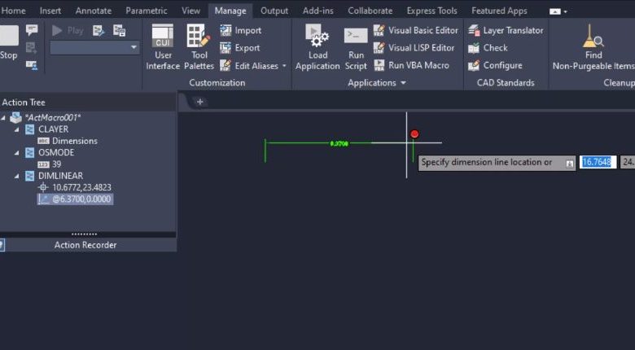
Task: Select the Manage ribbon tab
Action: (230, 11)
